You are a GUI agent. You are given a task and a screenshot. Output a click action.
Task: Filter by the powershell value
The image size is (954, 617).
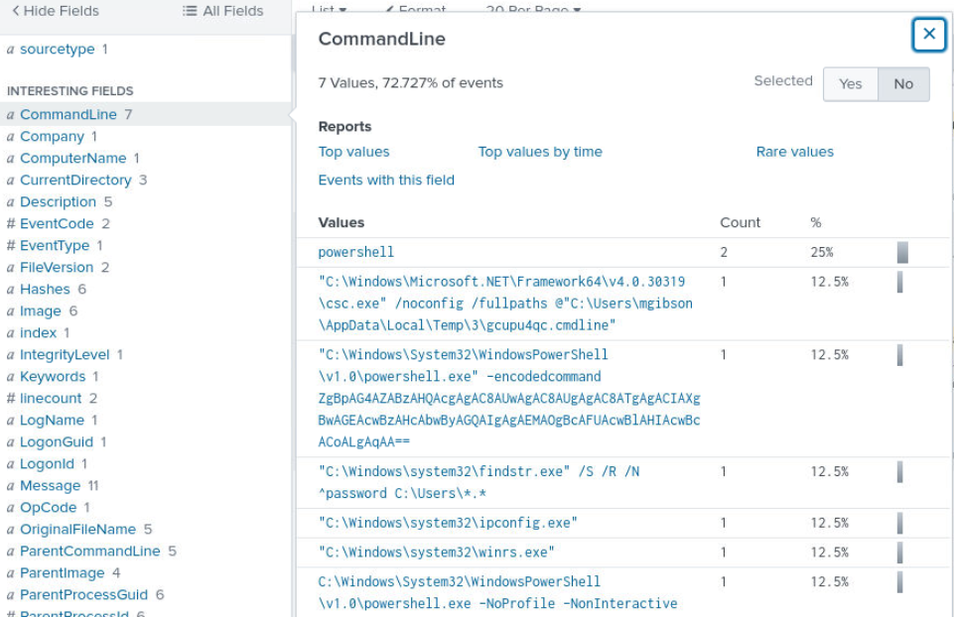(355, 252)
